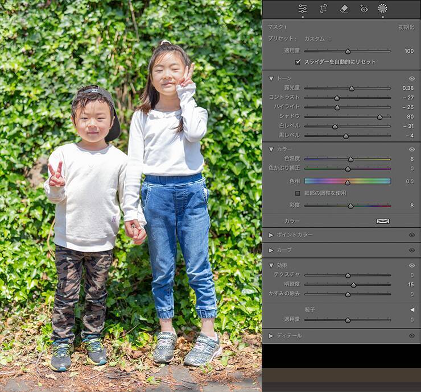Click the 色相 hue slider handle
Image resolution: width=421 pixels, height=392 pixels.
click(x=348, y=183)
